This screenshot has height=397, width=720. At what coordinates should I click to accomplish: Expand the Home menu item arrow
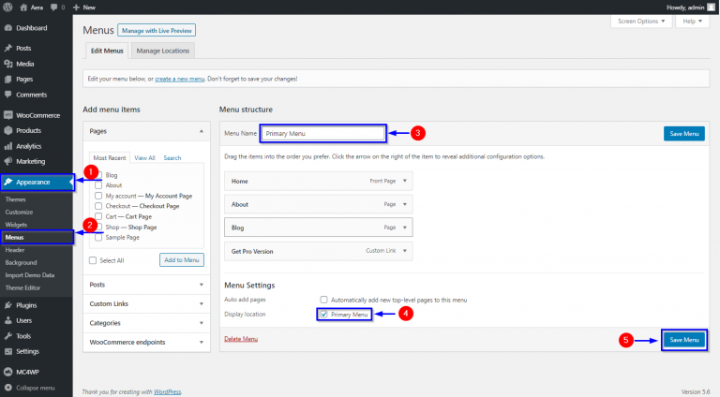(x=405, y=182)
